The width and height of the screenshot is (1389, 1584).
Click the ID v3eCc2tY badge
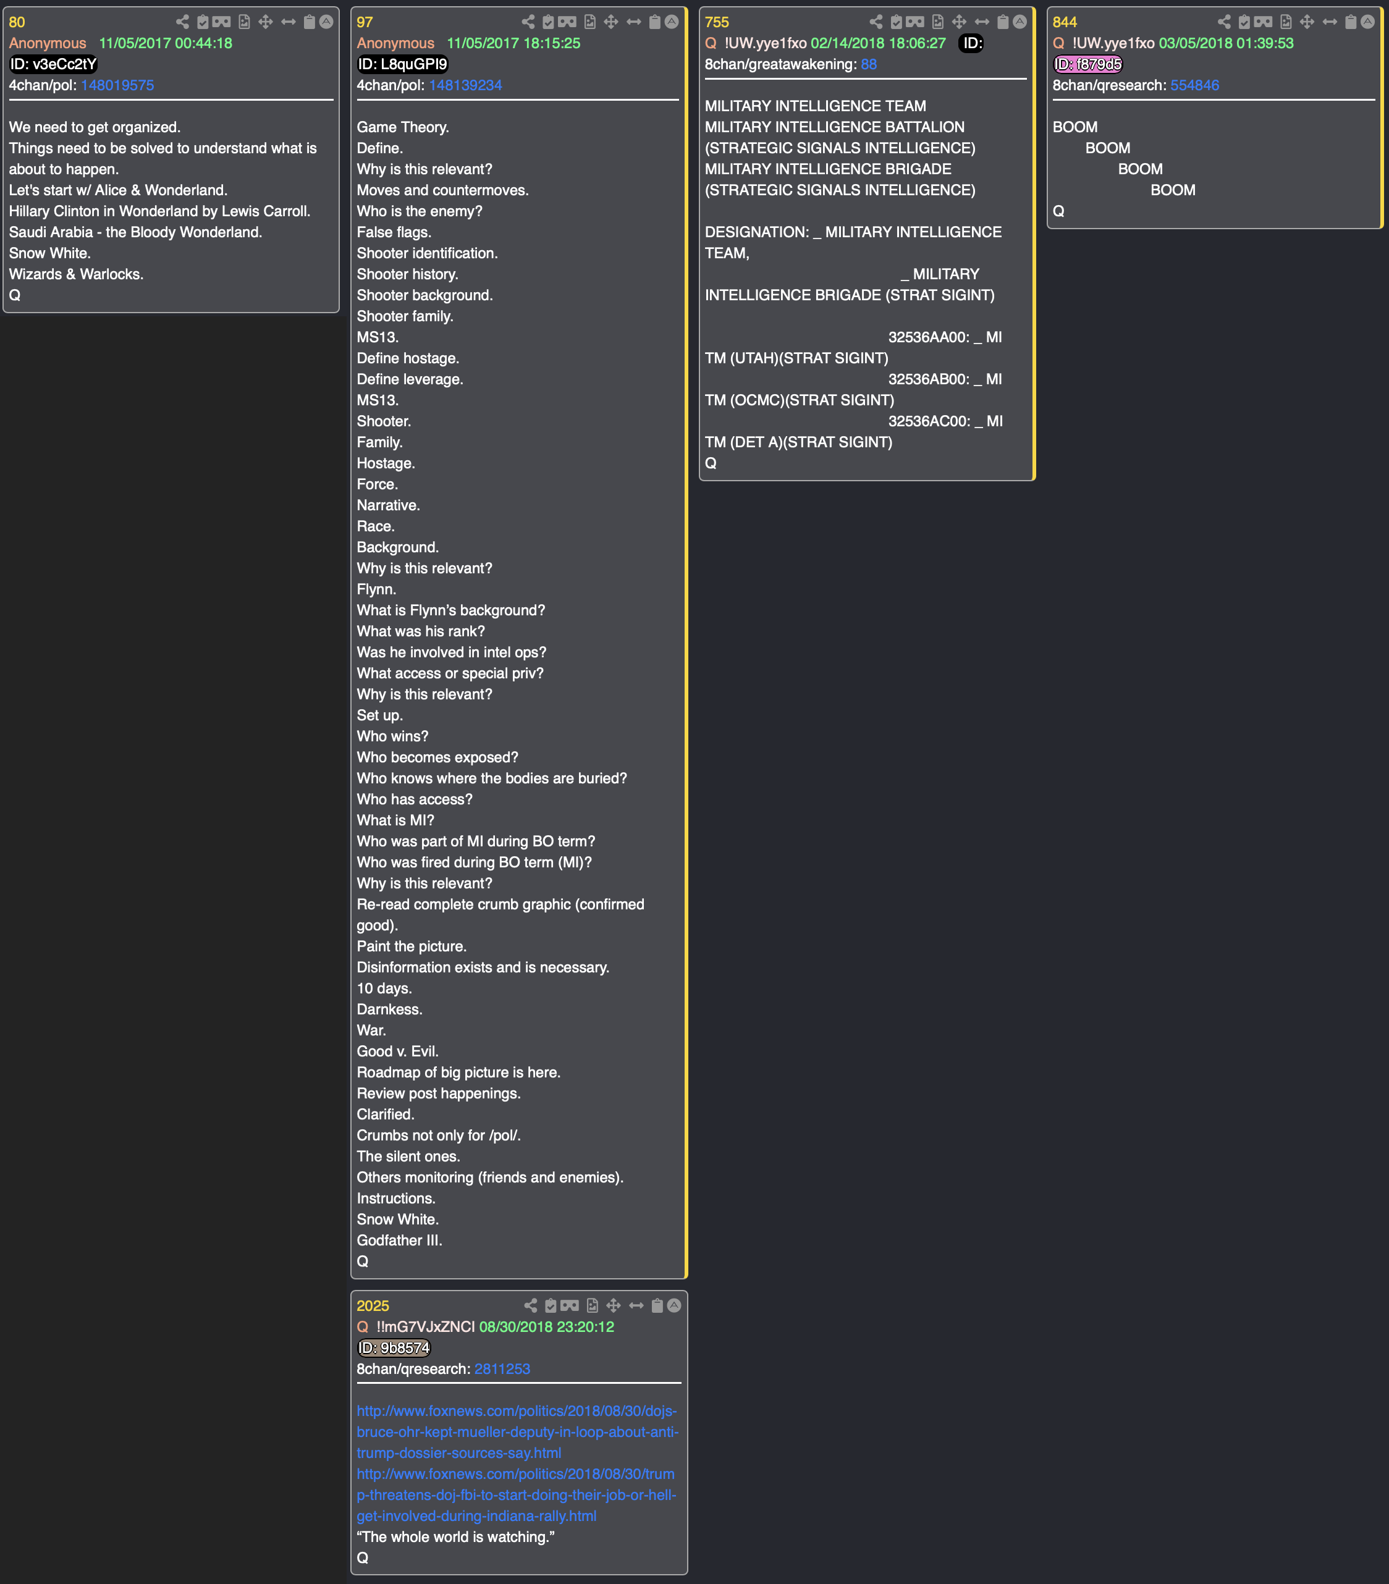click(54, 64)
